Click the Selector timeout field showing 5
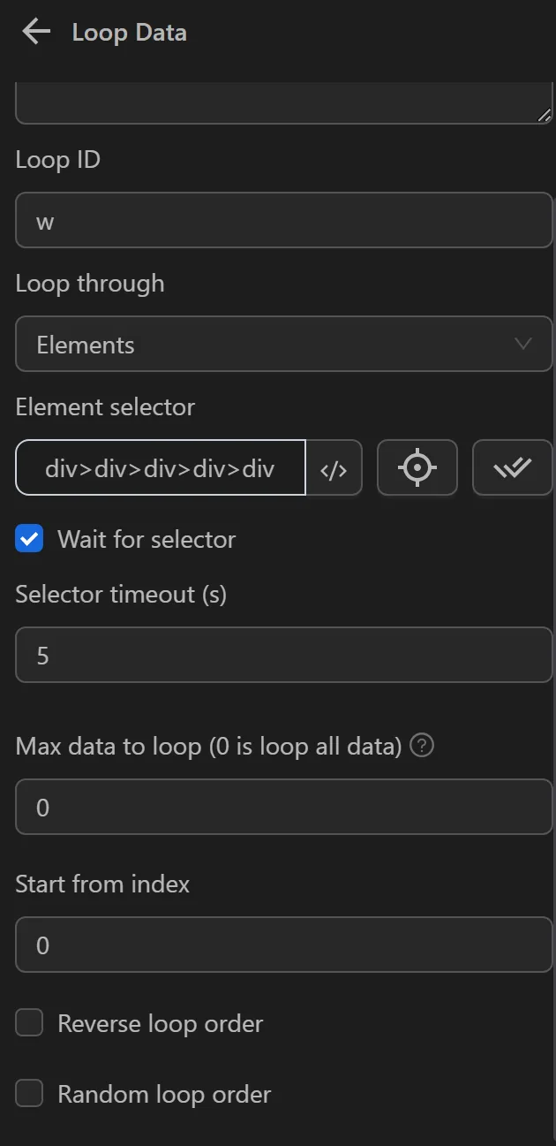 [x=283, y=655]
